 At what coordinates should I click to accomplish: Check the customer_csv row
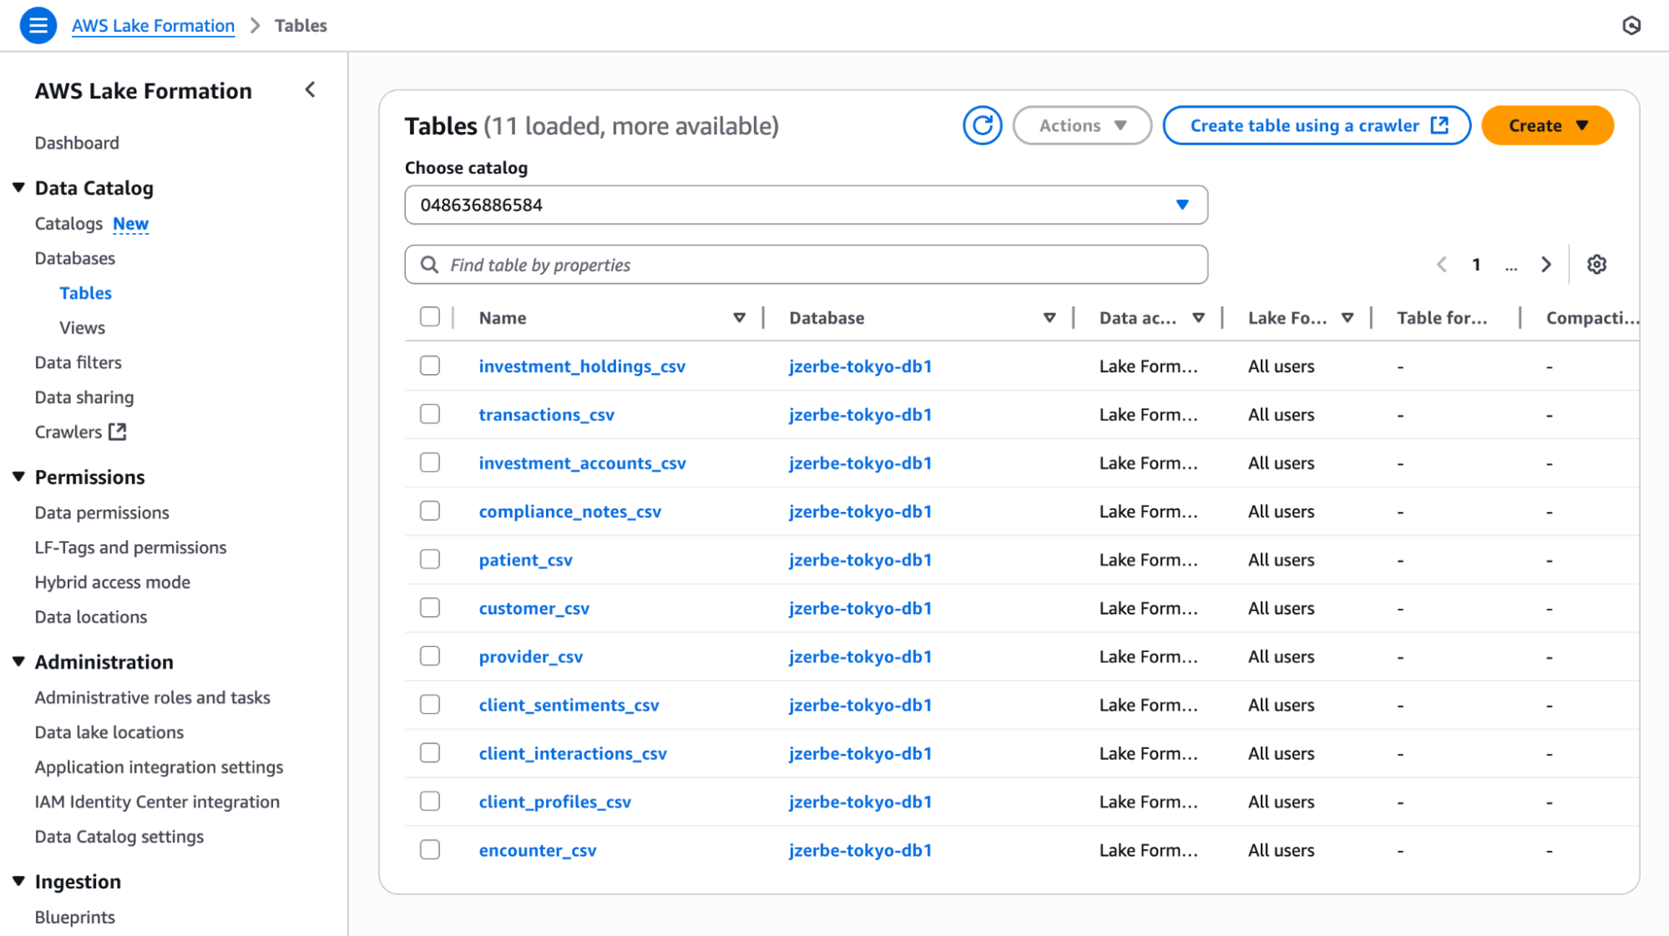point(430,608)
